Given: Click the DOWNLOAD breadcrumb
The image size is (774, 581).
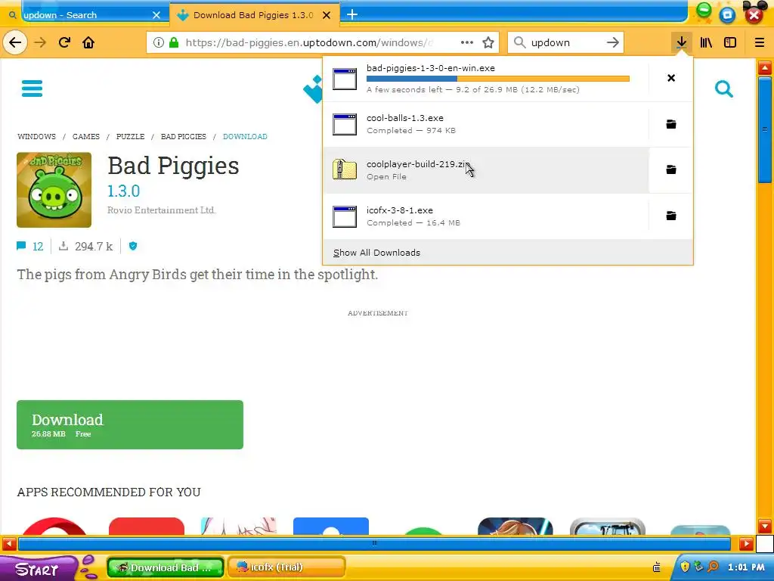Looking at the screenshot, I should (245, 136).
